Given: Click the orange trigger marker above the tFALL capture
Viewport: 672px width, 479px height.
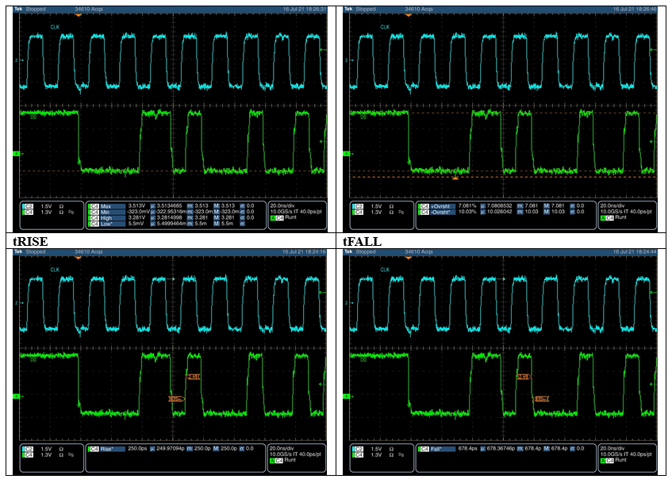Looking at the screenshot, I should tap(408, 258).
